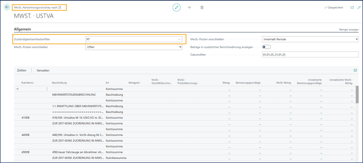
Task: Click 41B/Stfr. Umsätze description cell
Action: (78, 118)
